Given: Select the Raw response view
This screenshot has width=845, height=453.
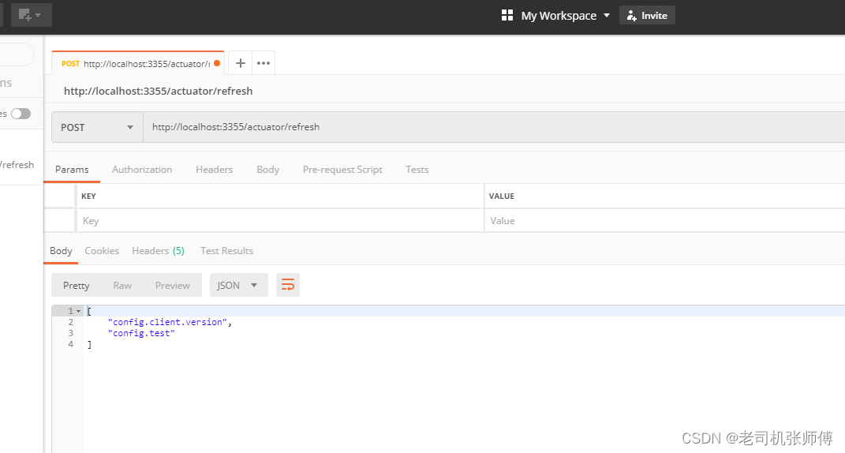Looking at the screenshot, I should tap(122, 285).
